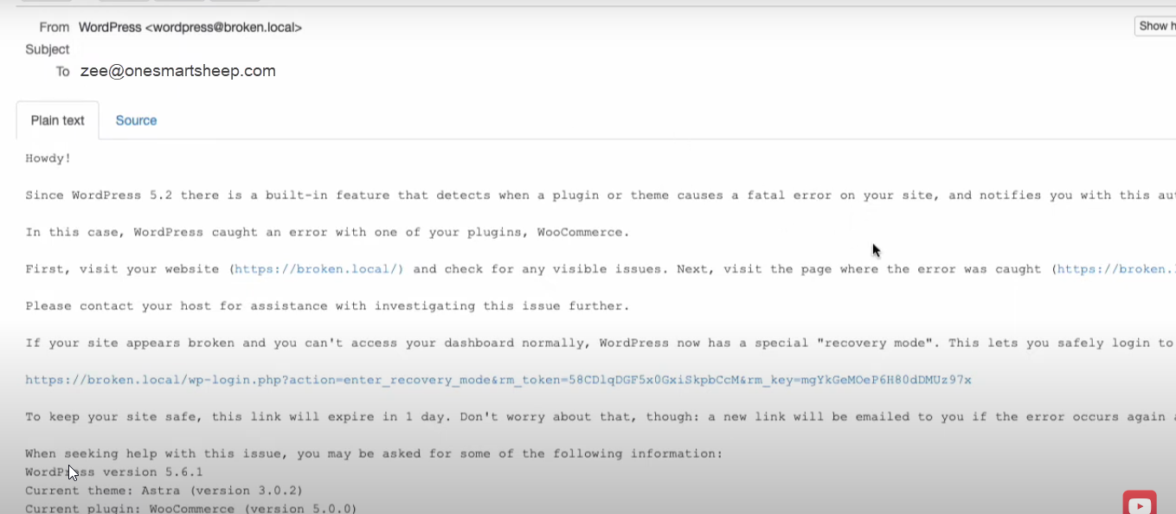Open the truncated https://broken. error page link
Screen dimensions: 1176x514
coord(1116,269)
